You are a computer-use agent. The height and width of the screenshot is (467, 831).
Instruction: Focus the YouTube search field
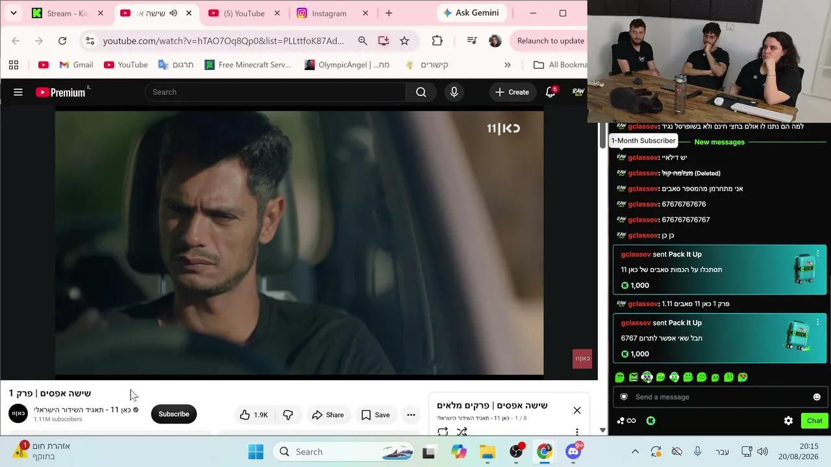point(275,92)
